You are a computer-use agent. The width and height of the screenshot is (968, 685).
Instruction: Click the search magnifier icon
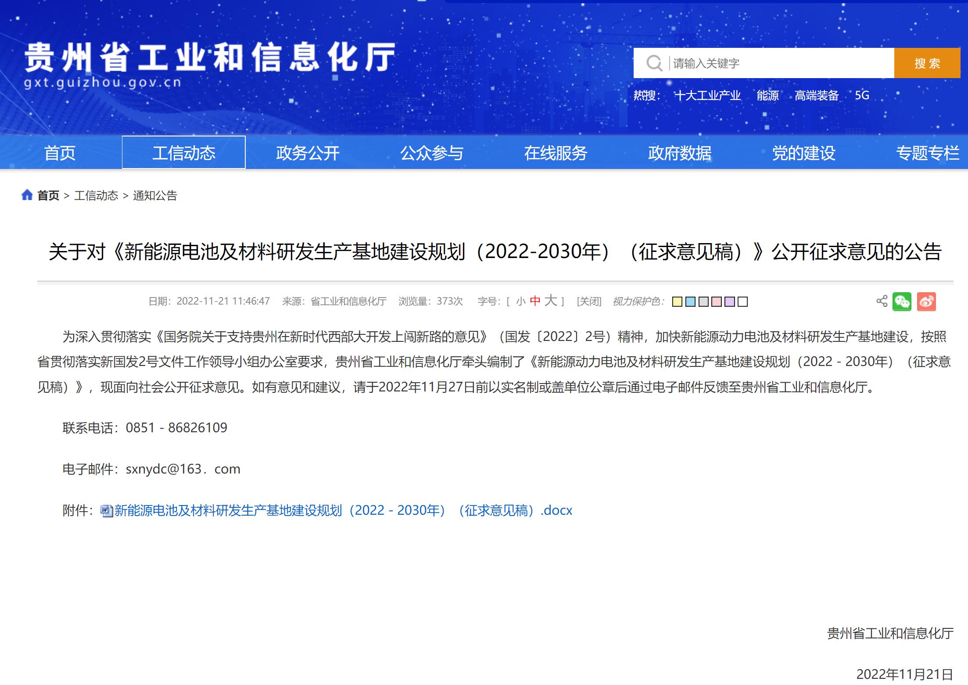(x=654, y=63)
